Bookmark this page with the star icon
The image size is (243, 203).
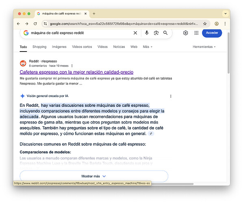[205, 24]
